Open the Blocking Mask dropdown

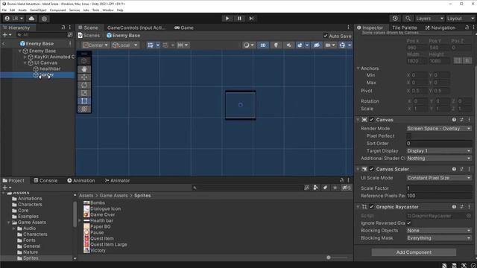point(439,238)
